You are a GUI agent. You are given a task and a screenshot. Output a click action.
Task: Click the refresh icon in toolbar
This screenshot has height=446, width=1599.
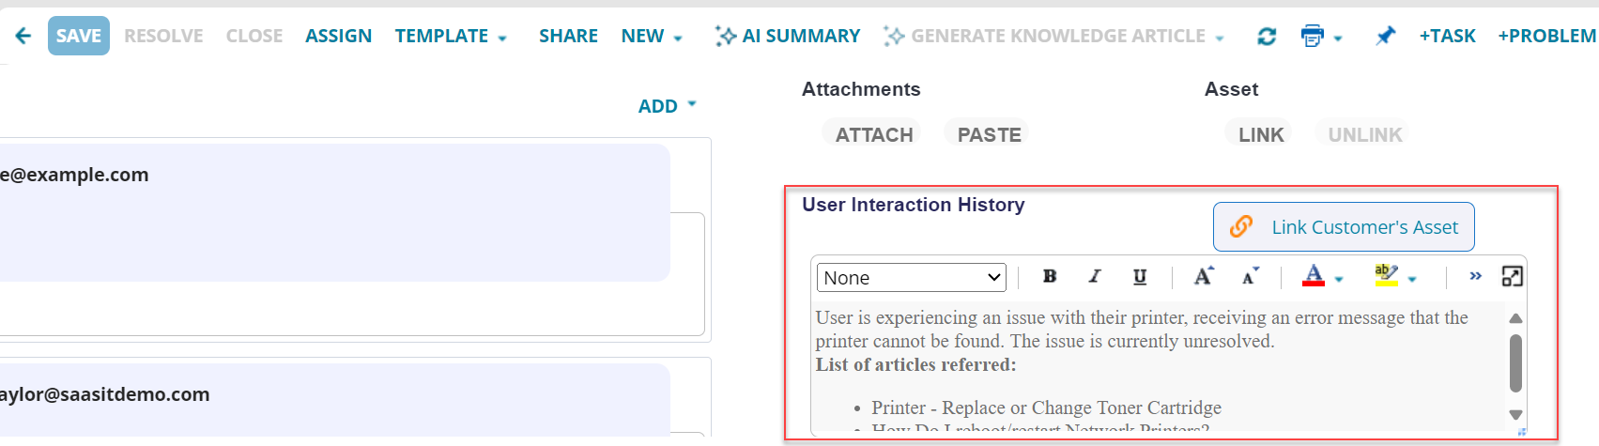tap(1267, 36)
